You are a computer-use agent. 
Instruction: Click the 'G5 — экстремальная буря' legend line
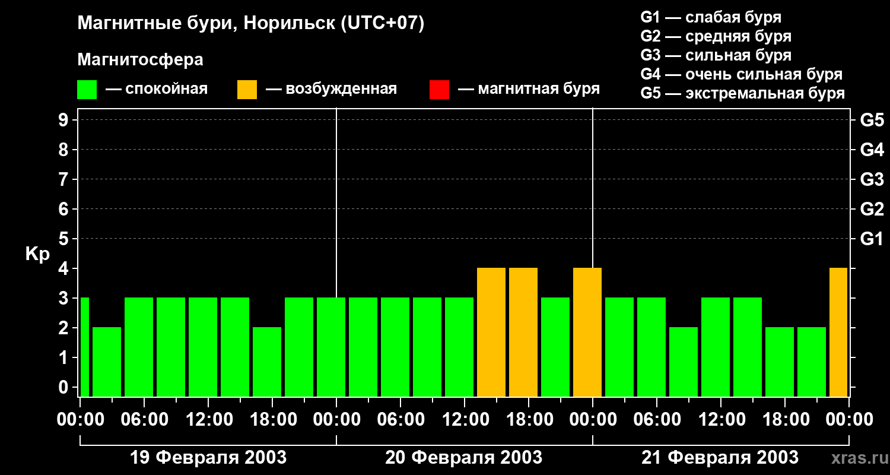tap(743, 93)
